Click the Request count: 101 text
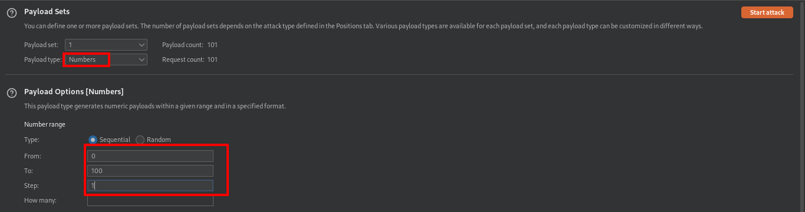 (x=190, y=59)
